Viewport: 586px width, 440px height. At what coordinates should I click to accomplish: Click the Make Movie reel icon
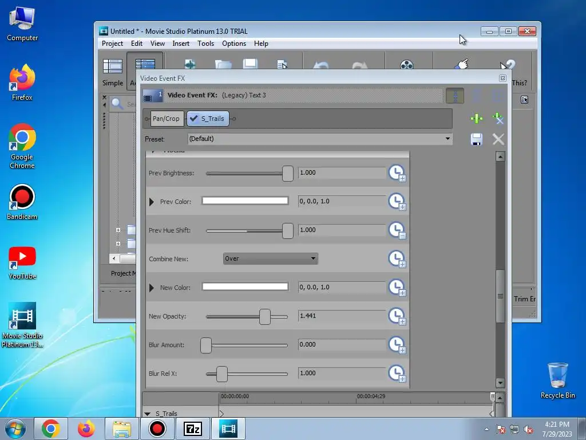coord(407,64)
